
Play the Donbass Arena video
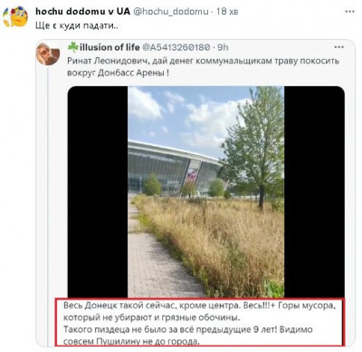[205, 191]
